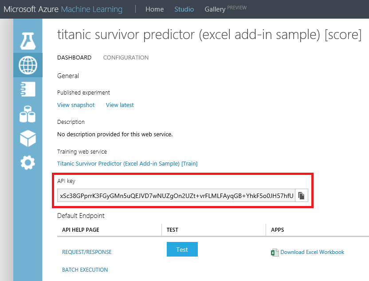The width and height of the screenshot is (369, 281).
Task: Open the Gallery preview menu item
Action: click(215, 9)
